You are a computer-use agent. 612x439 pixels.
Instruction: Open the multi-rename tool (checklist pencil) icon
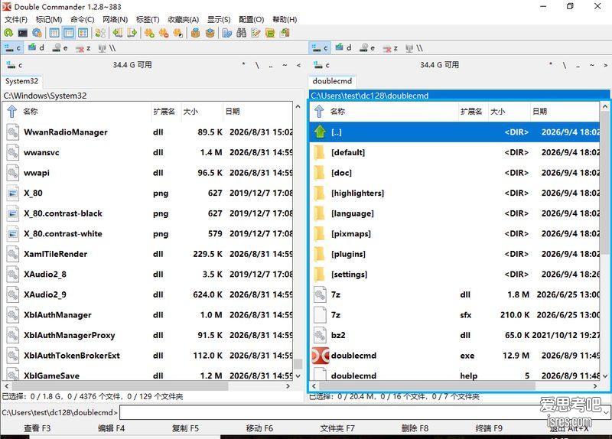click(256, 33)
